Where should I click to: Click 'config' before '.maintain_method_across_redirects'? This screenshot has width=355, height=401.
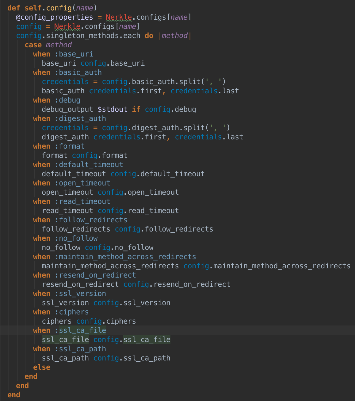[196, 266]
